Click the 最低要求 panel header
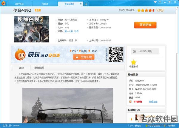Screen dimensions: 179x128 coord(146,75)
